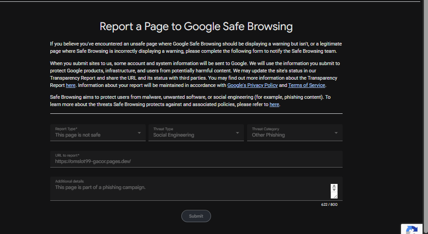The height and width of the screenshot is (234, 428).
Task: Open the Threat Category dropdown
Action: click(295, 132)
